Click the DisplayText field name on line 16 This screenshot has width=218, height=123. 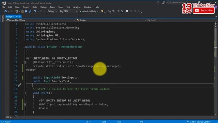pyautogui.click(x=61, y=81)
